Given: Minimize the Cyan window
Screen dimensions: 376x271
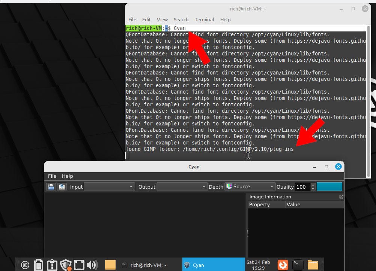Looking at the screenshot, I should (x=314, y=167).
